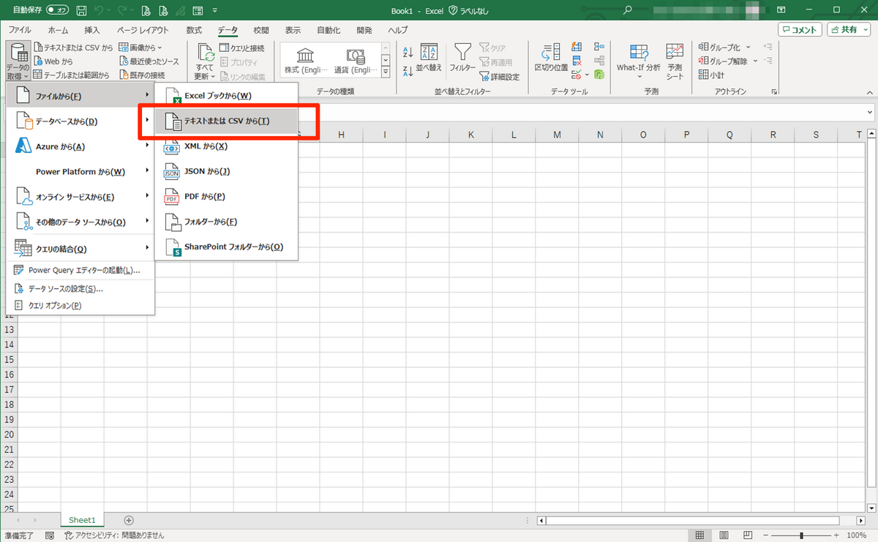This screenshot has width=878, height=542.
Task: Click the add new sheet plus icon
Action: 129,520
